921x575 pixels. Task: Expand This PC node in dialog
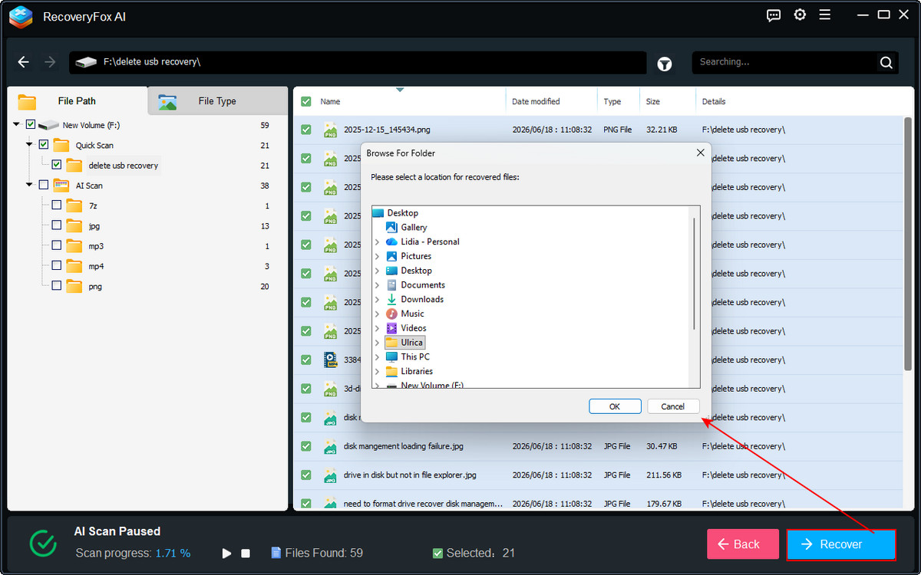pyautogui.click(x=377, y=357)
